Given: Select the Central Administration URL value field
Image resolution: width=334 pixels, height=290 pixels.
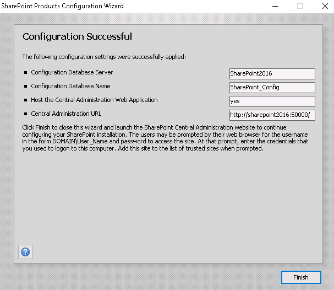Looking at the screenshot, I should 272,115.
